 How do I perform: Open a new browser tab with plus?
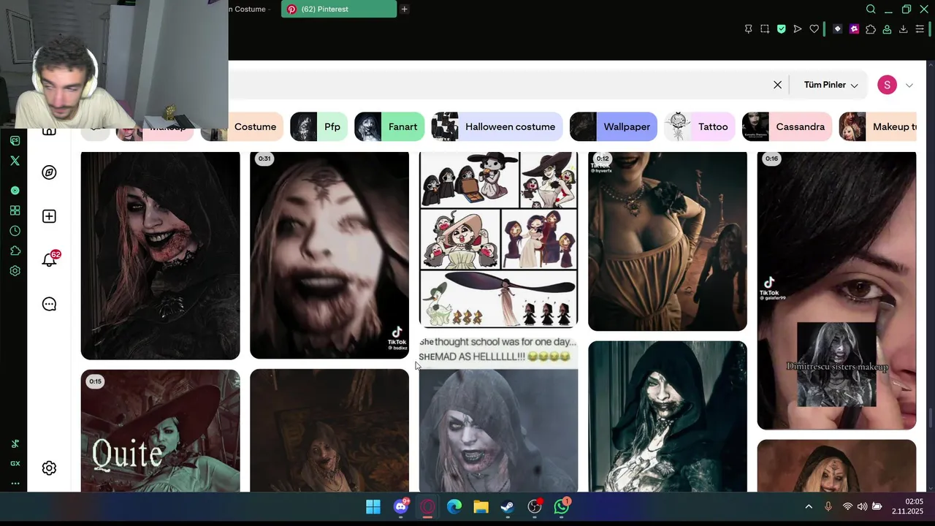pos(404,9)
